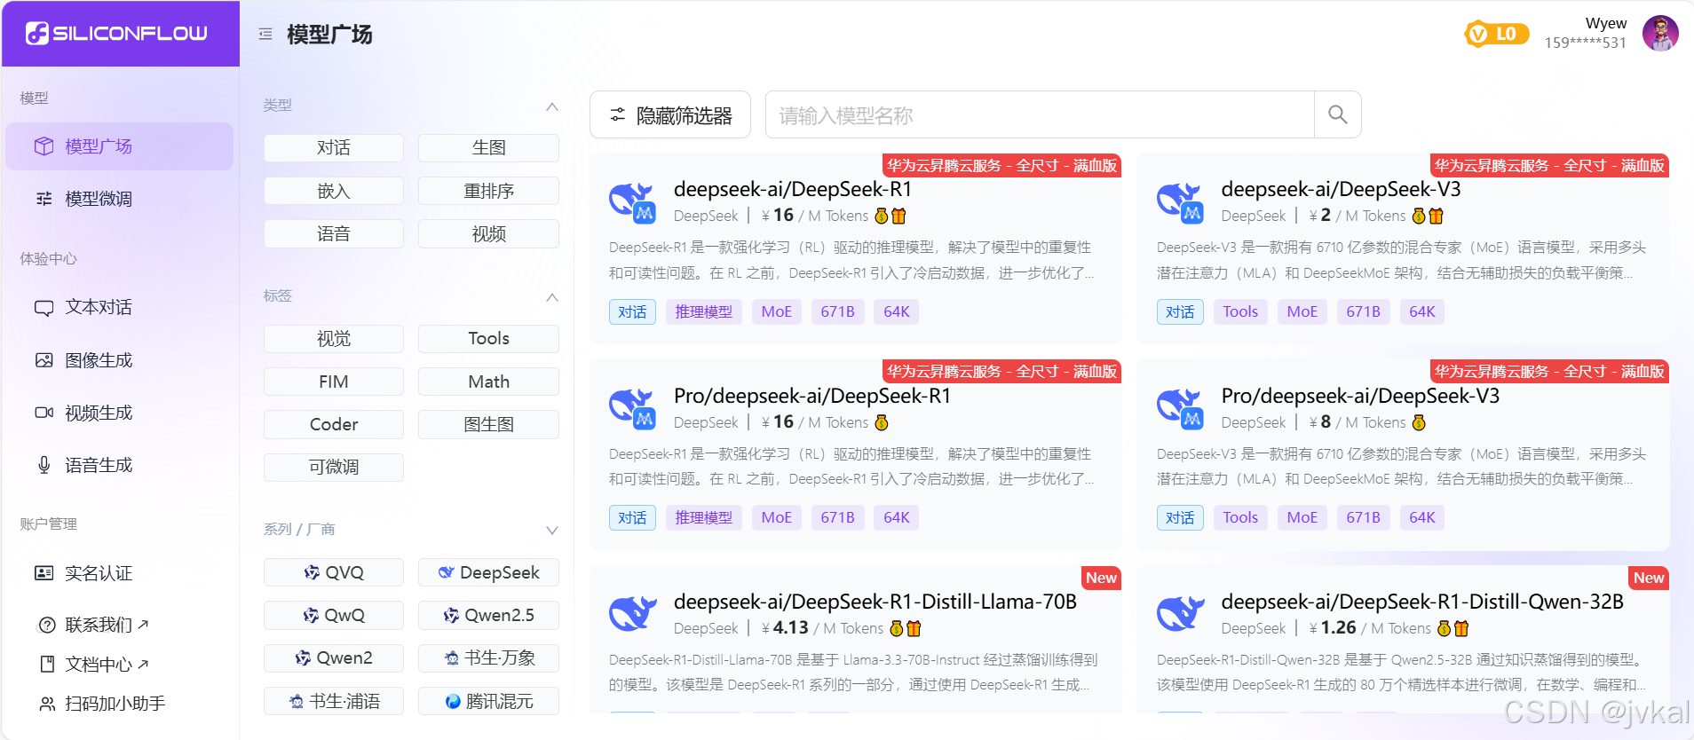
Task: Toggle the 生图 type filter
Action: (x=488, y=147)
